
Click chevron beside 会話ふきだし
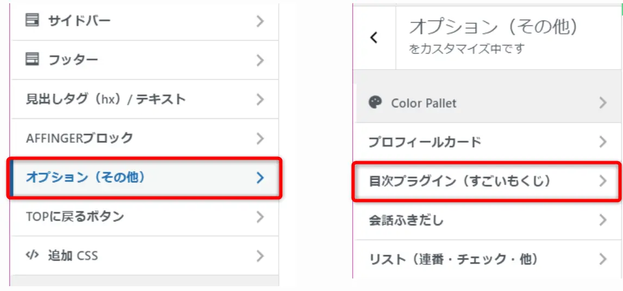click(602, 220)
